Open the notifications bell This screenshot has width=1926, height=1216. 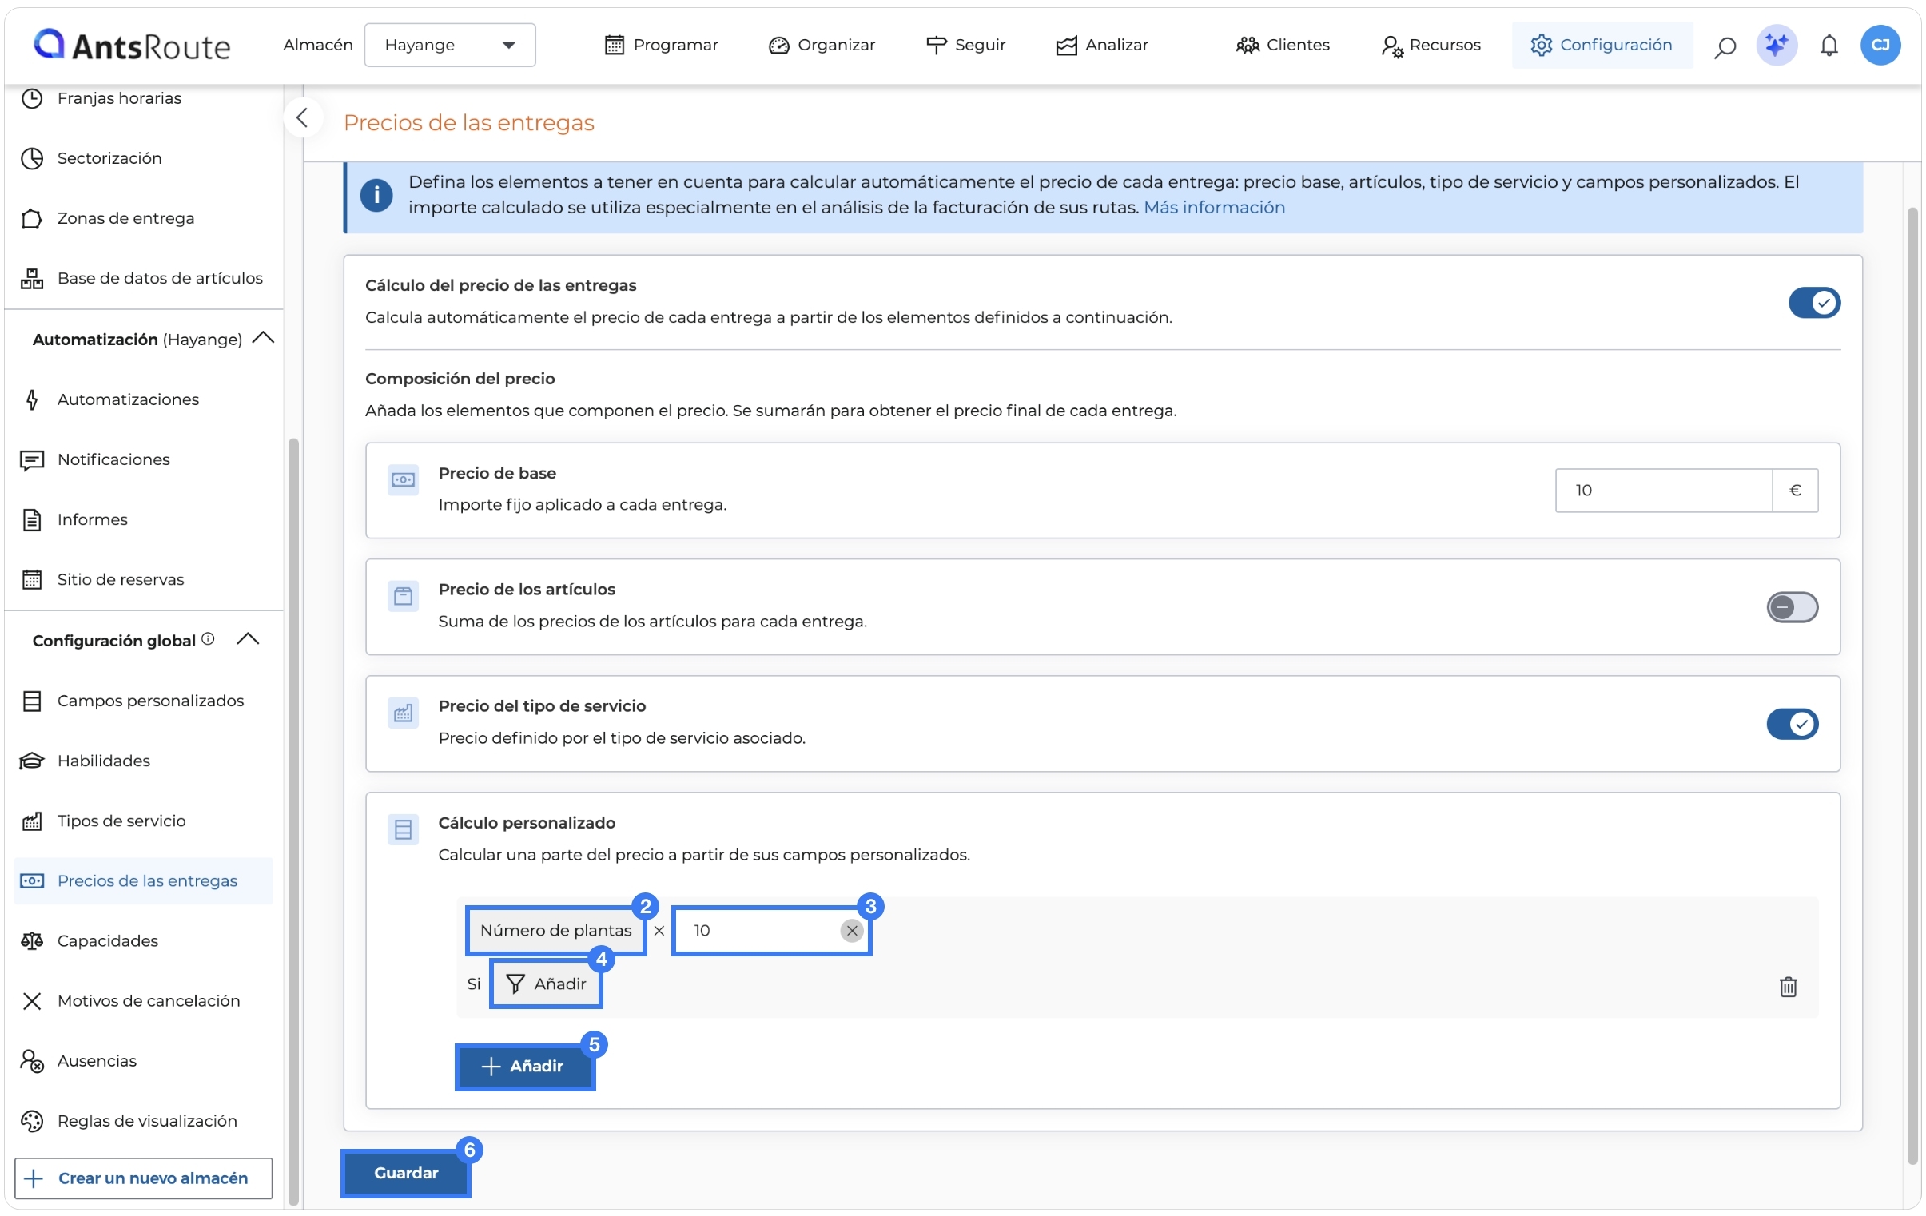click(1829, 46)
